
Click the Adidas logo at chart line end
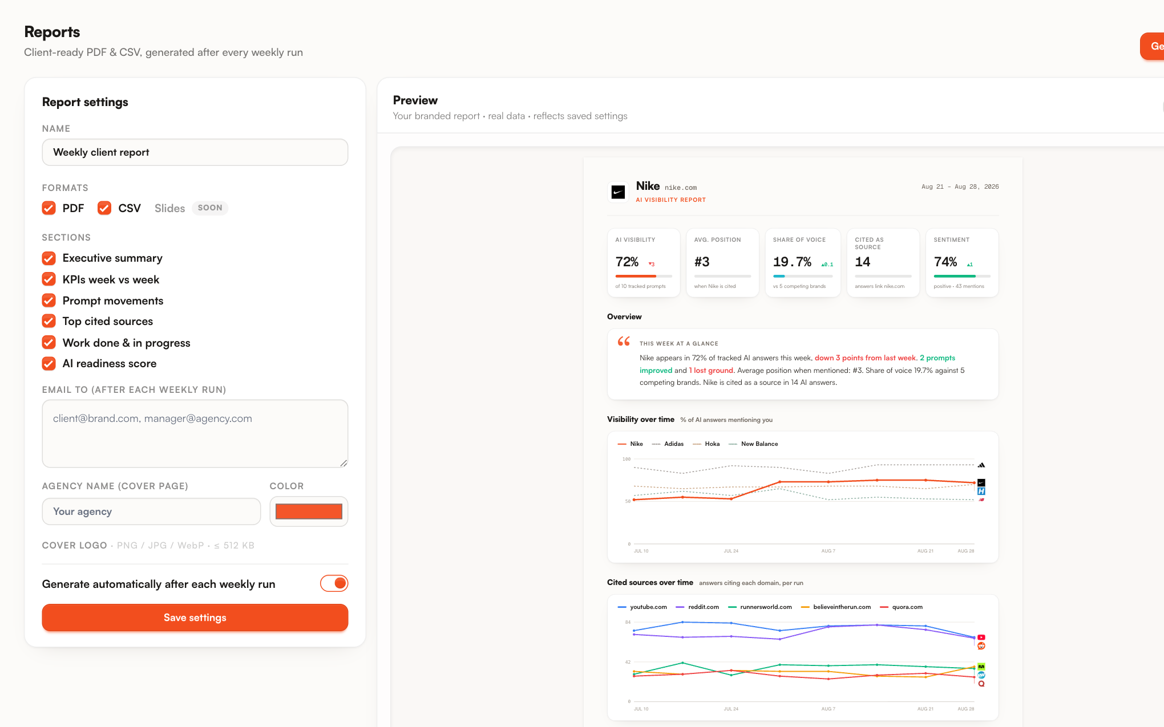click(x=981, y=465)
